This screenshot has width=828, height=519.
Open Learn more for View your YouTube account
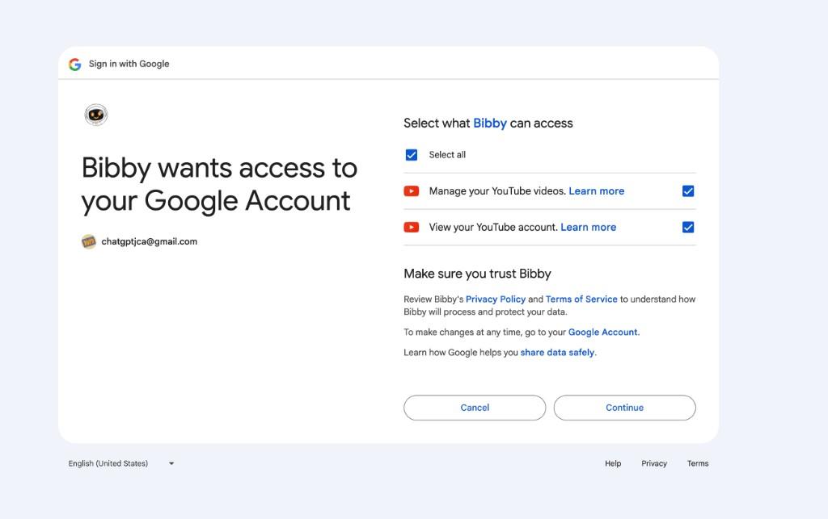(x=589, y=227)
